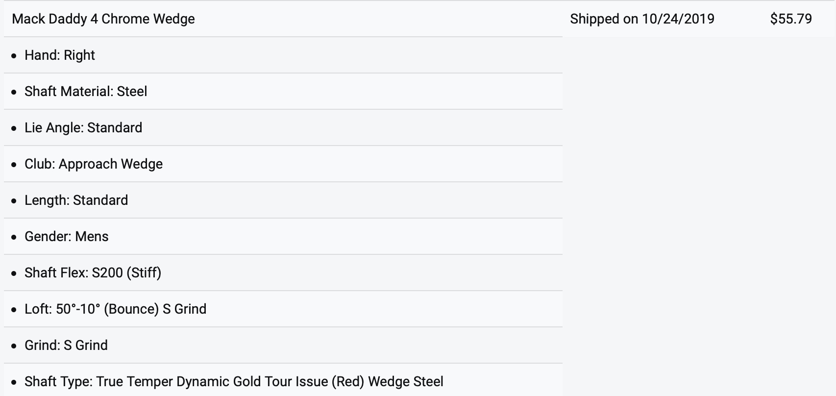This screenshot has width=836, height=396.
Task: Click the Mack Daddy 4 Chrome Wedge product name
Action: [x=103, y=19]
